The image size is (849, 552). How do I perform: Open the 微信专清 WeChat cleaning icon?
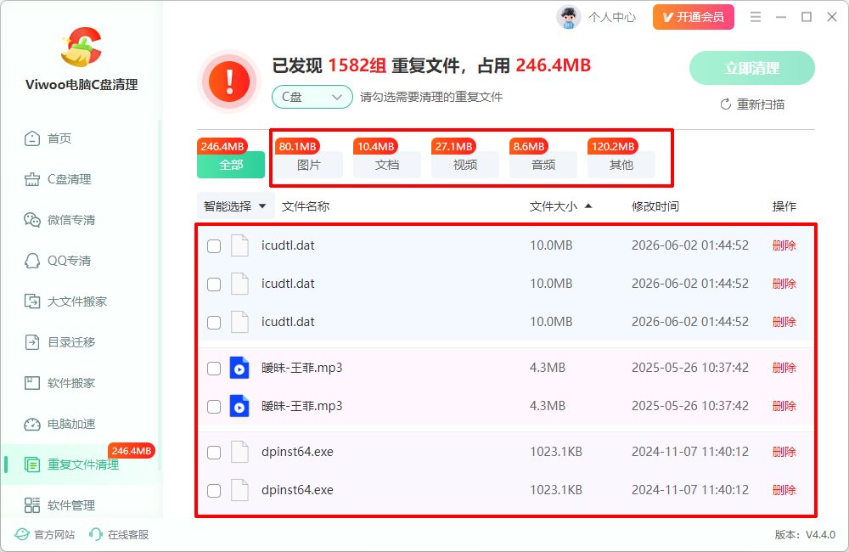pos(32,220)
